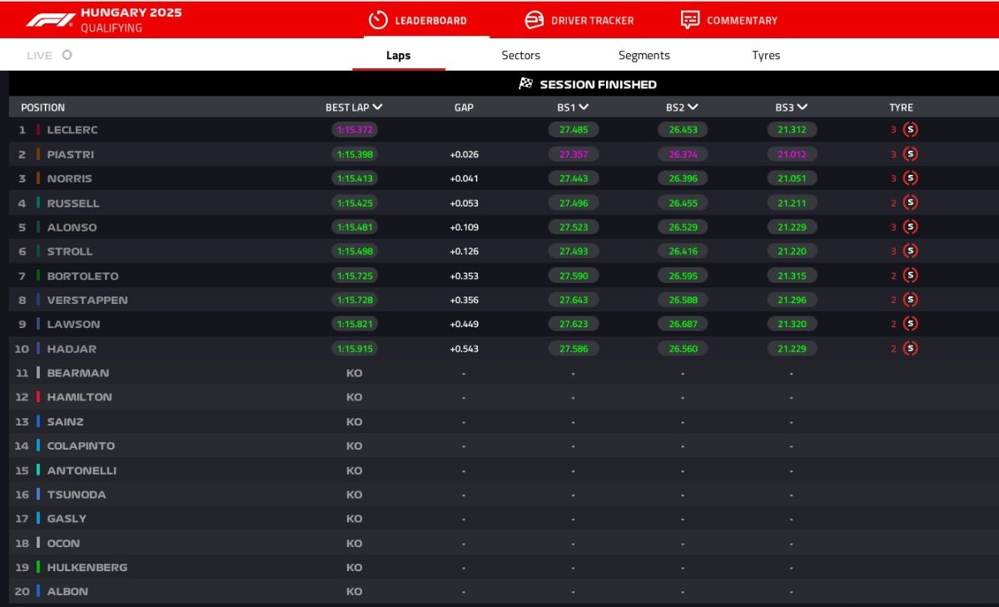Select Piastri's best lap time 1:15.398
The image size is (999, 607).
[x=355, y=155]
